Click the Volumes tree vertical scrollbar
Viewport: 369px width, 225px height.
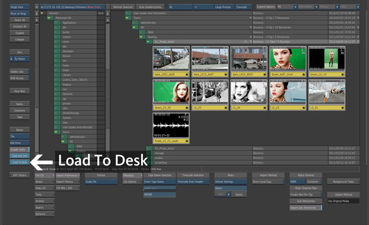point(37,87)
